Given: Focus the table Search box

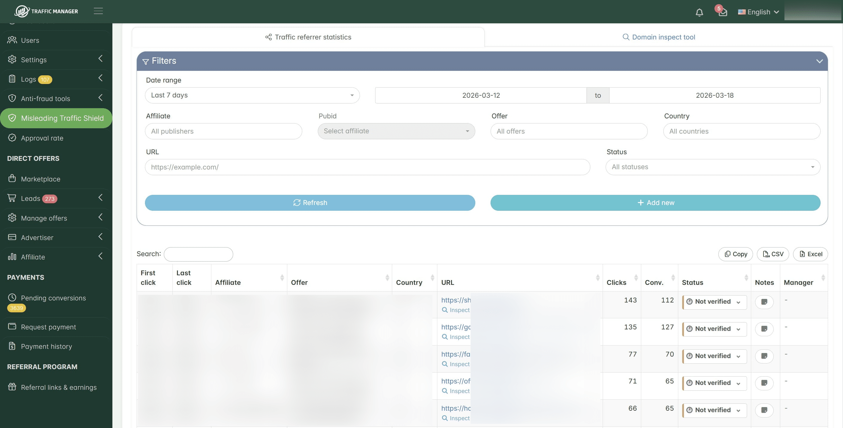Looking at the screenshot, I should (198, 254).
